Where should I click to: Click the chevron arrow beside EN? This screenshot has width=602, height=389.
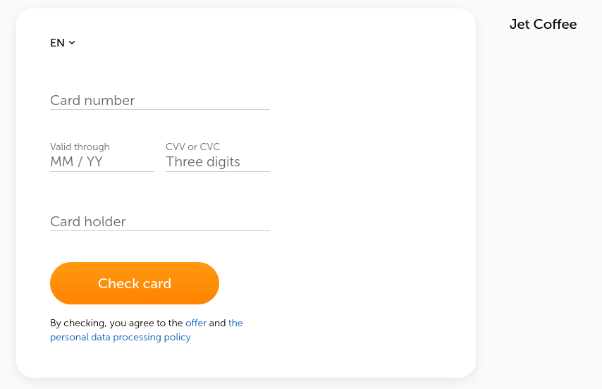pyautogui.click(x=72, y=43)
